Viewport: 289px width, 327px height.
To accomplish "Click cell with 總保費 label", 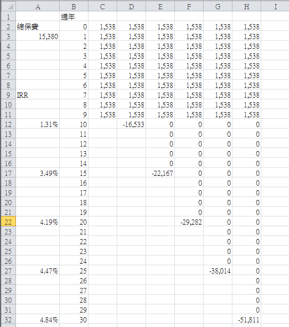I will [x=38, y=26].
